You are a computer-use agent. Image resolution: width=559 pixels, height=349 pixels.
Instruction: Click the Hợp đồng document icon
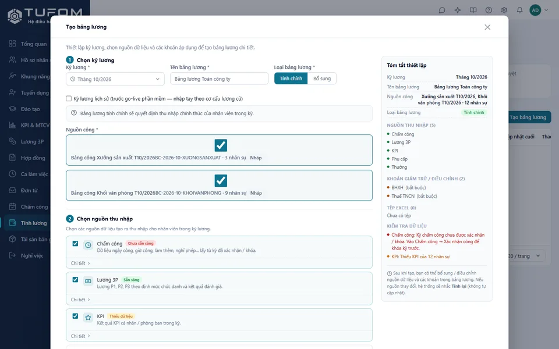tap(12, 158)
